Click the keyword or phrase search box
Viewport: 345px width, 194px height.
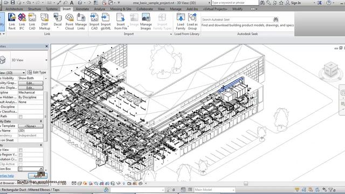(235, 3)
